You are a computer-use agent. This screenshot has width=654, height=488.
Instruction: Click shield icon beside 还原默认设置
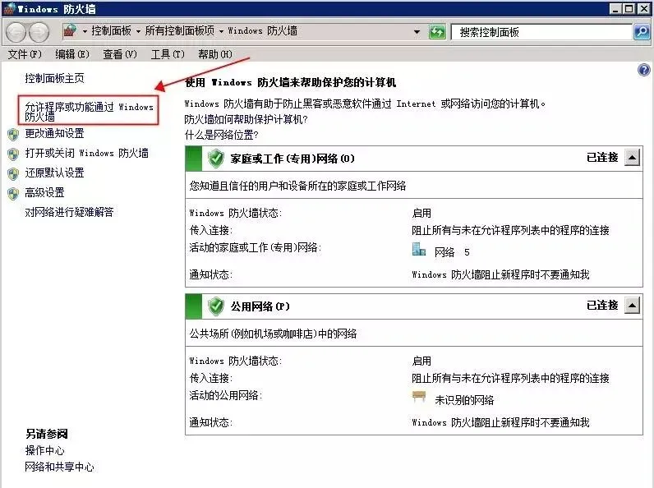(x=13, y=173)
